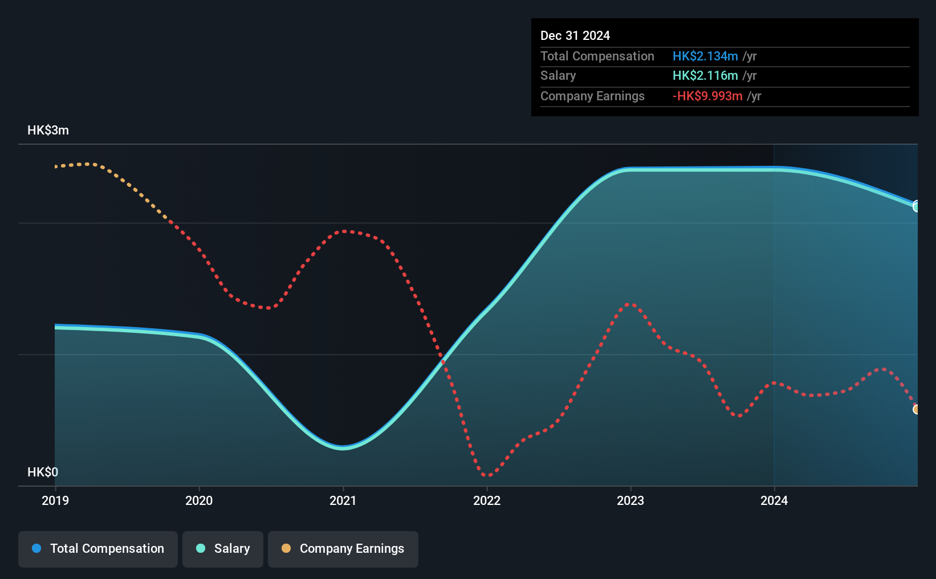Click the HK$3m y-axis label

pyautogui.click(x=48, y=130)
